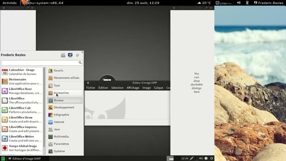The width and height of the screenshot is (286, 161).
Task: Select the Infographie category
Action: [x=65, y=114]
